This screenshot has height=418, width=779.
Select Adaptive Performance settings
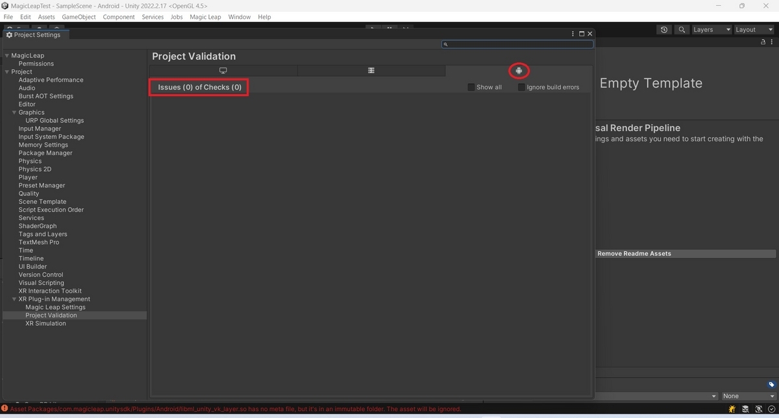tap(51, 80)
